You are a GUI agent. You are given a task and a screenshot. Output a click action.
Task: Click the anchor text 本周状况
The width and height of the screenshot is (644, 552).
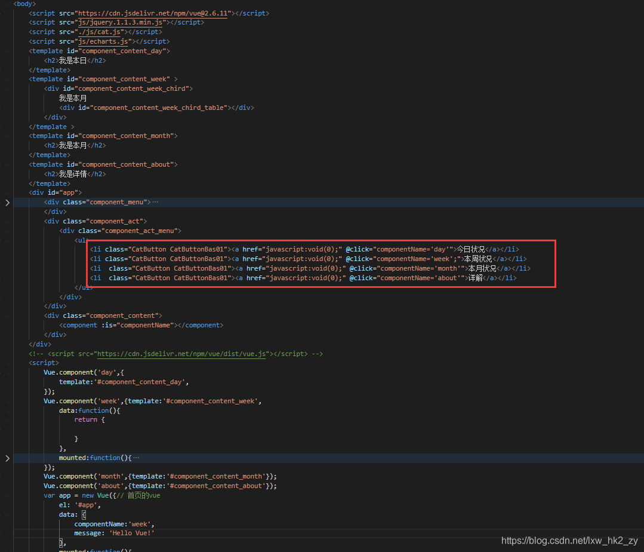pos(478,259)
